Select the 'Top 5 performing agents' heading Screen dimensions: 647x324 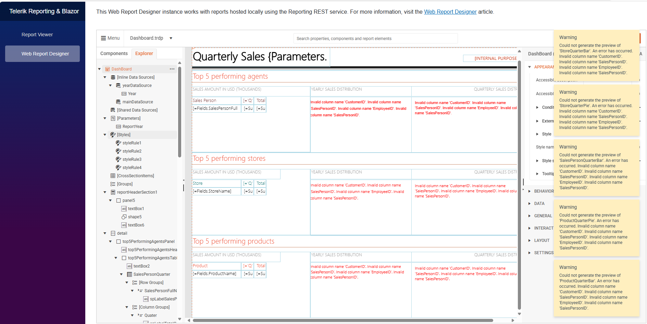tap(230, 76)
